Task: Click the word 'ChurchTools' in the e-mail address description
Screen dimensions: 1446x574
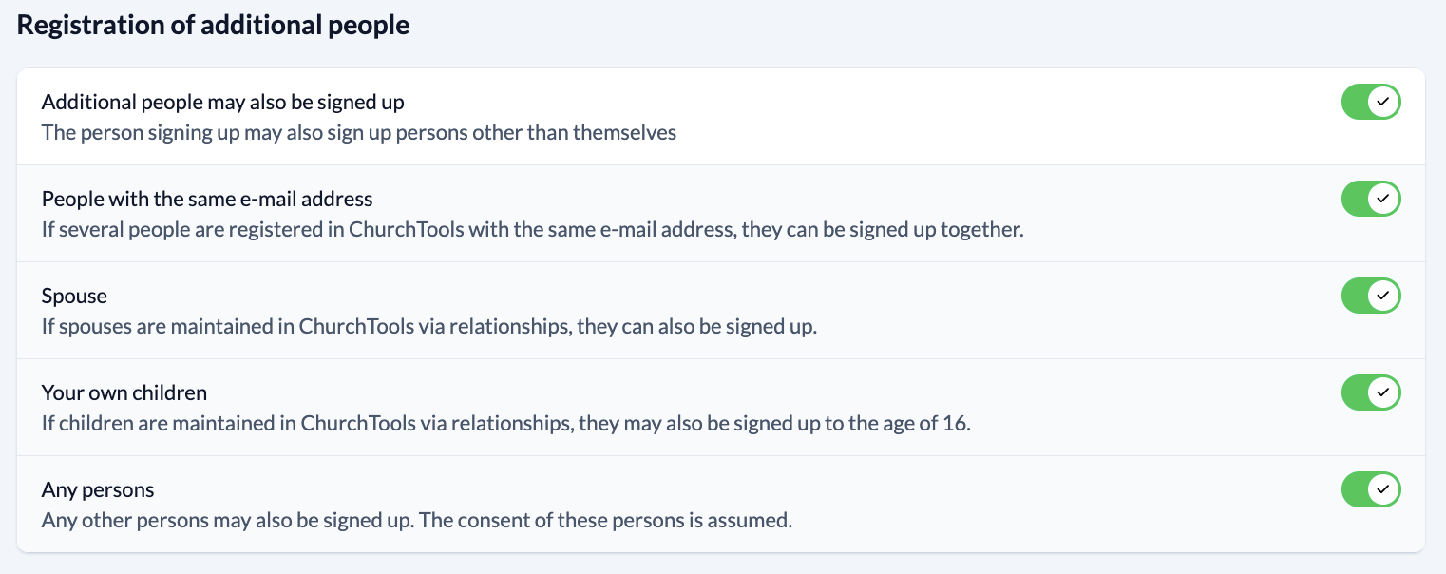Action: coord(406,229)
